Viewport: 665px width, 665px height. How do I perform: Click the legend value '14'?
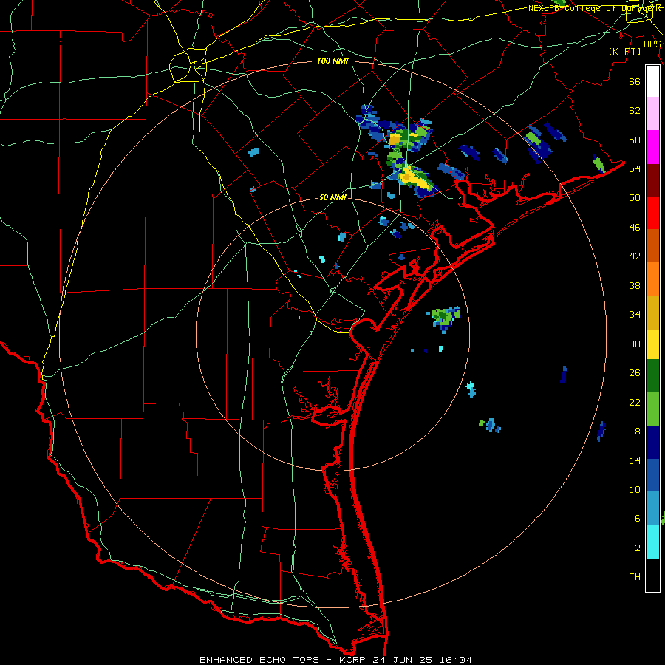point(635,460)
